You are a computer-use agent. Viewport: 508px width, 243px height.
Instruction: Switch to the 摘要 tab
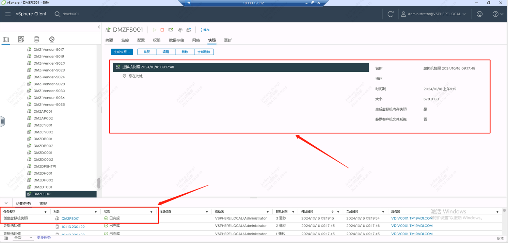(109, 40)
